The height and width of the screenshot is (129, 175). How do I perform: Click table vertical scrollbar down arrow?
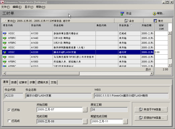(x=170, y=65)
